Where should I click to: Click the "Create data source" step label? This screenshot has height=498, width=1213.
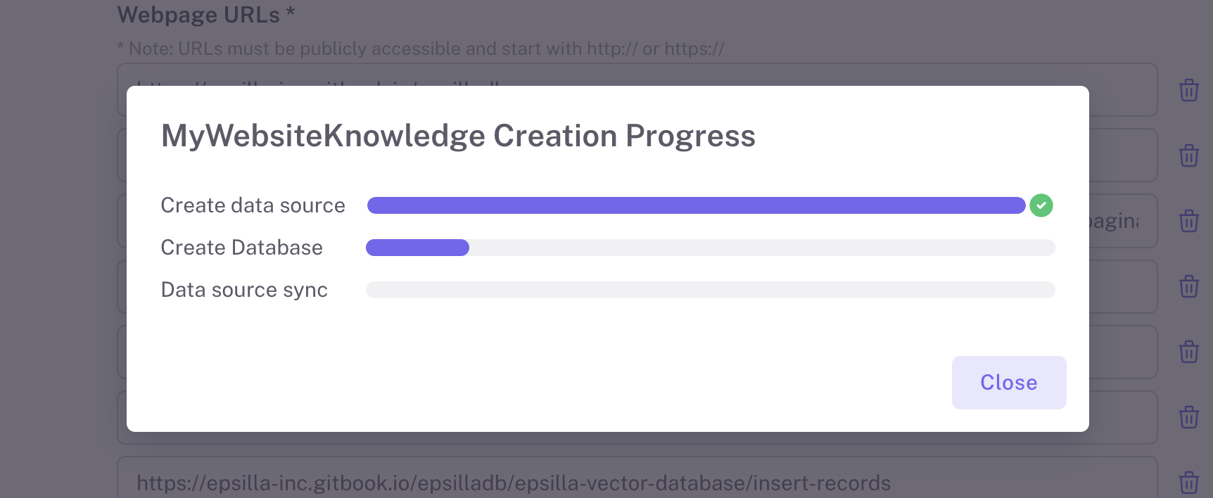click(x=253, y=205)
